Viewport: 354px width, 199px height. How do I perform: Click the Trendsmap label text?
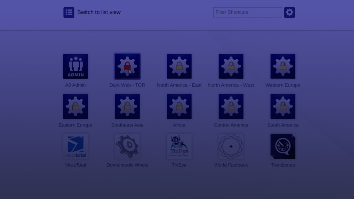[x=283, y=165]
